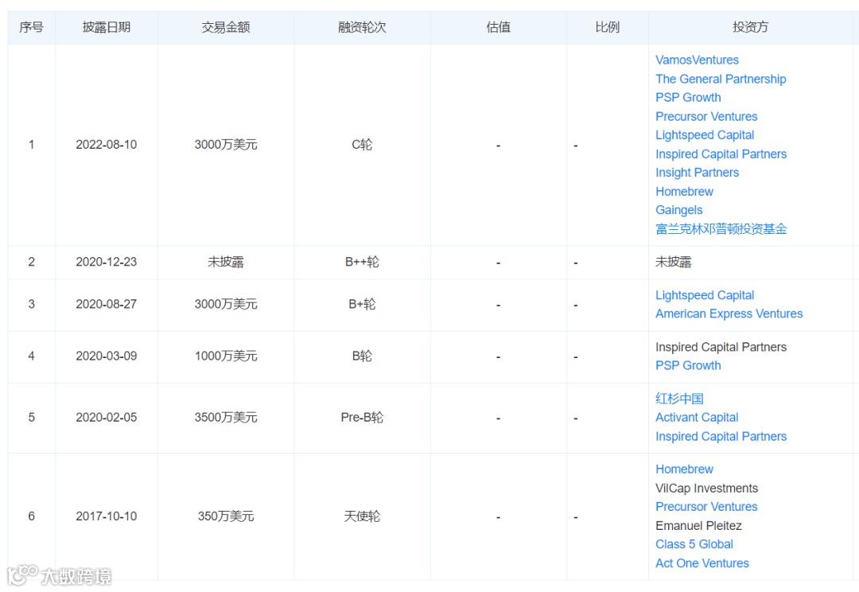Viewport: 859px width, 592px height.
Task: Select the date 2020-02-05
Action: (x=107, y=418)
